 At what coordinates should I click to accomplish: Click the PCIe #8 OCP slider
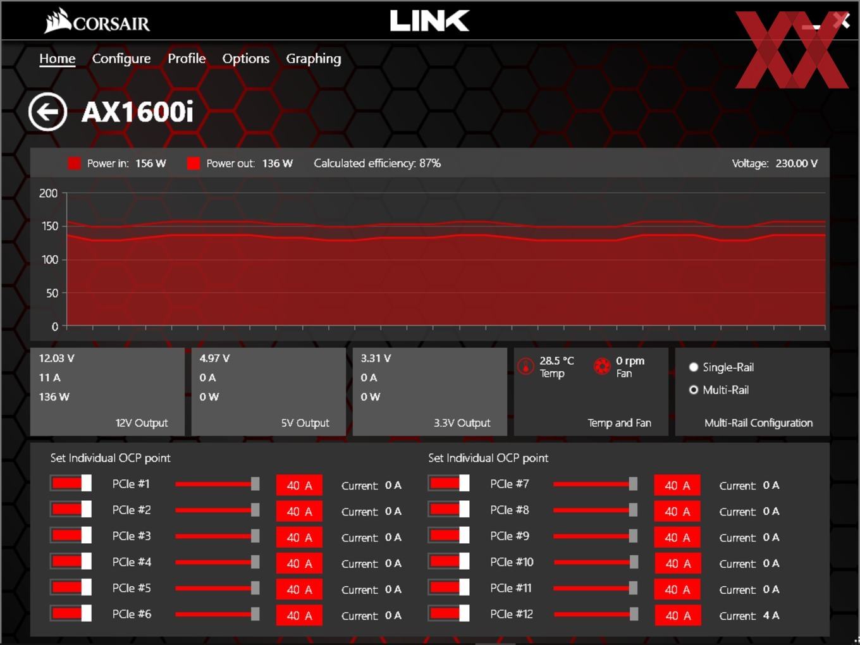pos(596,510)
